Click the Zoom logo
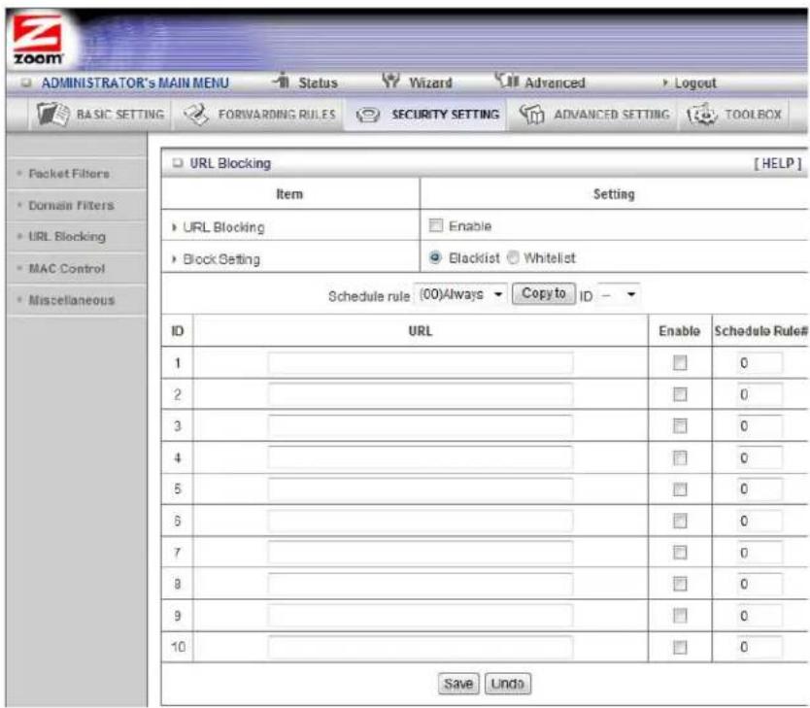The width and height of the screenshot is (810, 708). point(38,40)
